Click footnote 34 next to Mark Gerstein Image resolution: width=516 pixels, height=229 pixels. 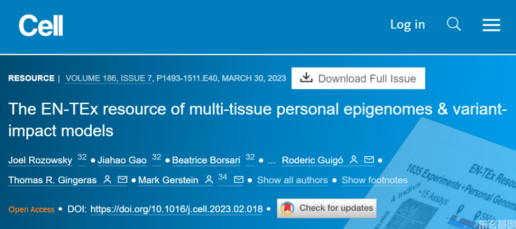223,177
